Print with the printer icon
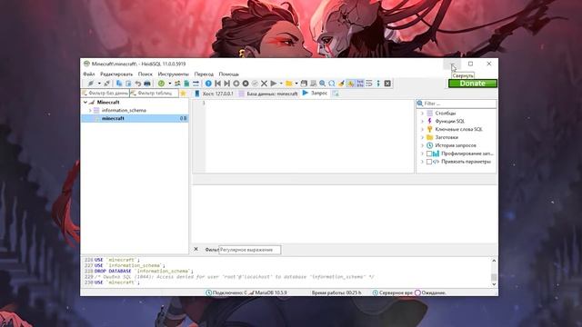Image resolution: width=582 pixels, height=327 pixels. (x=147, y=84)
